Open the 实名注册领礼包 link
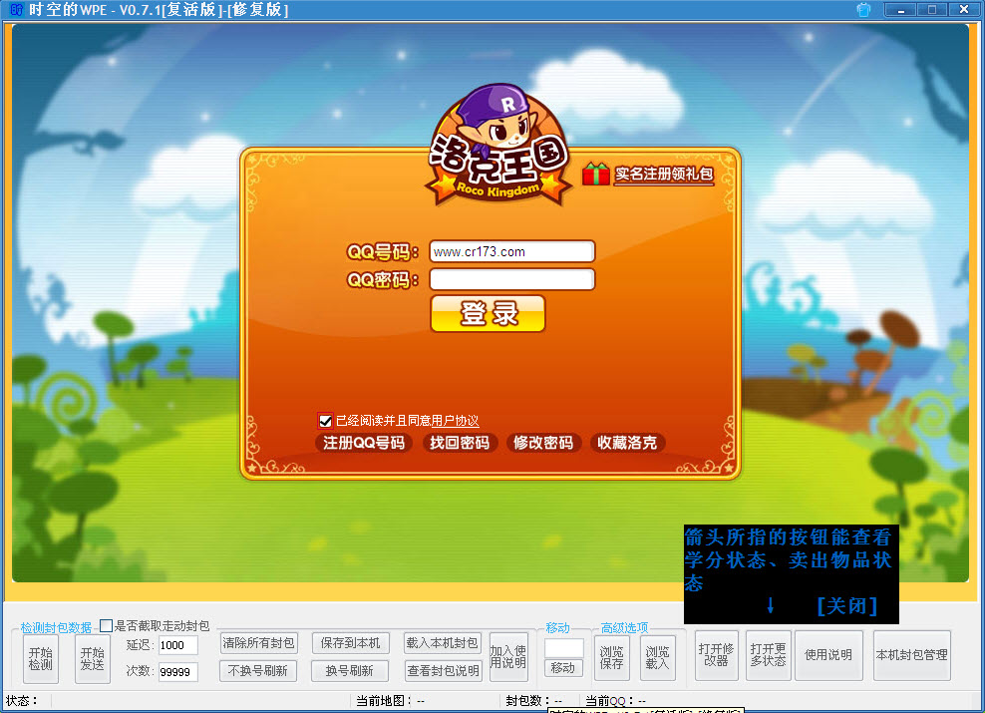This screenshot has height=713, width=985. point(664,174)
